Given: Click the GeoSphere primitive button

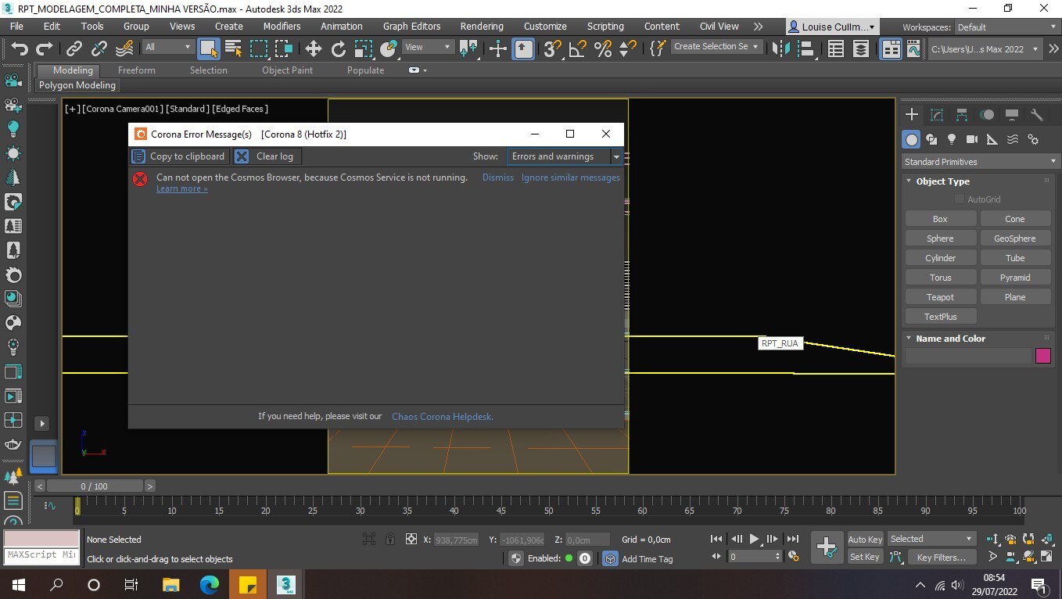Looking at the screenshot, I should tap(1015, 239).
